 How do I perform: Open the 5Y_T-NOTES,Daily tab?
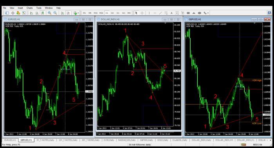pos(45,140)
